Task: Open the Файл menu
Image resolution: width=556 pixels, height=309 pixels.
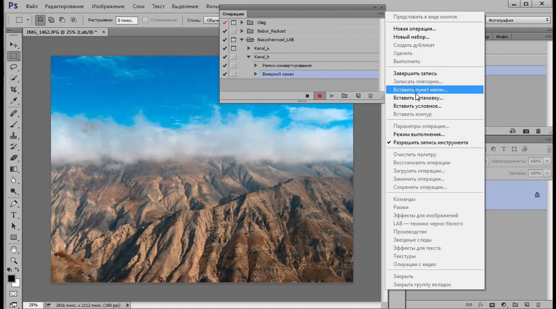Action: pos(32,6)
